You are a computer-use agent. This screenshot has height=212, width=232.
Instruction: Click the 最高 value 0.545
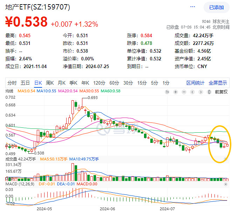pos(25,35)
